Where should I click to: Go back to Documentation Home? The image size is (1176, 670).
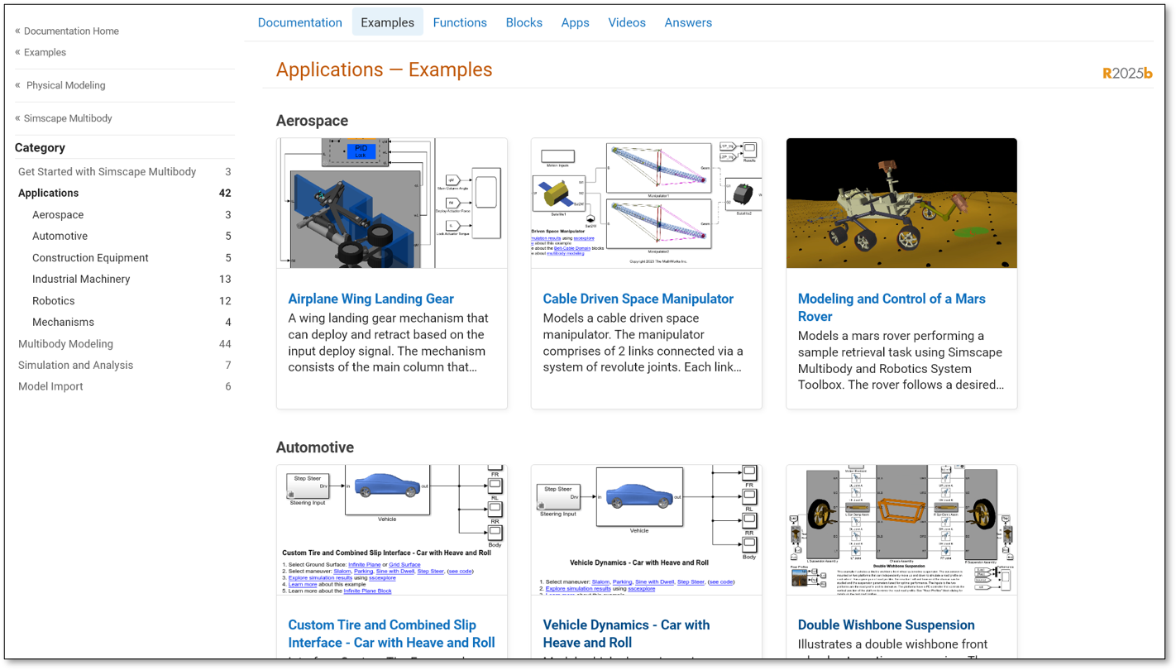click(71, 31)
